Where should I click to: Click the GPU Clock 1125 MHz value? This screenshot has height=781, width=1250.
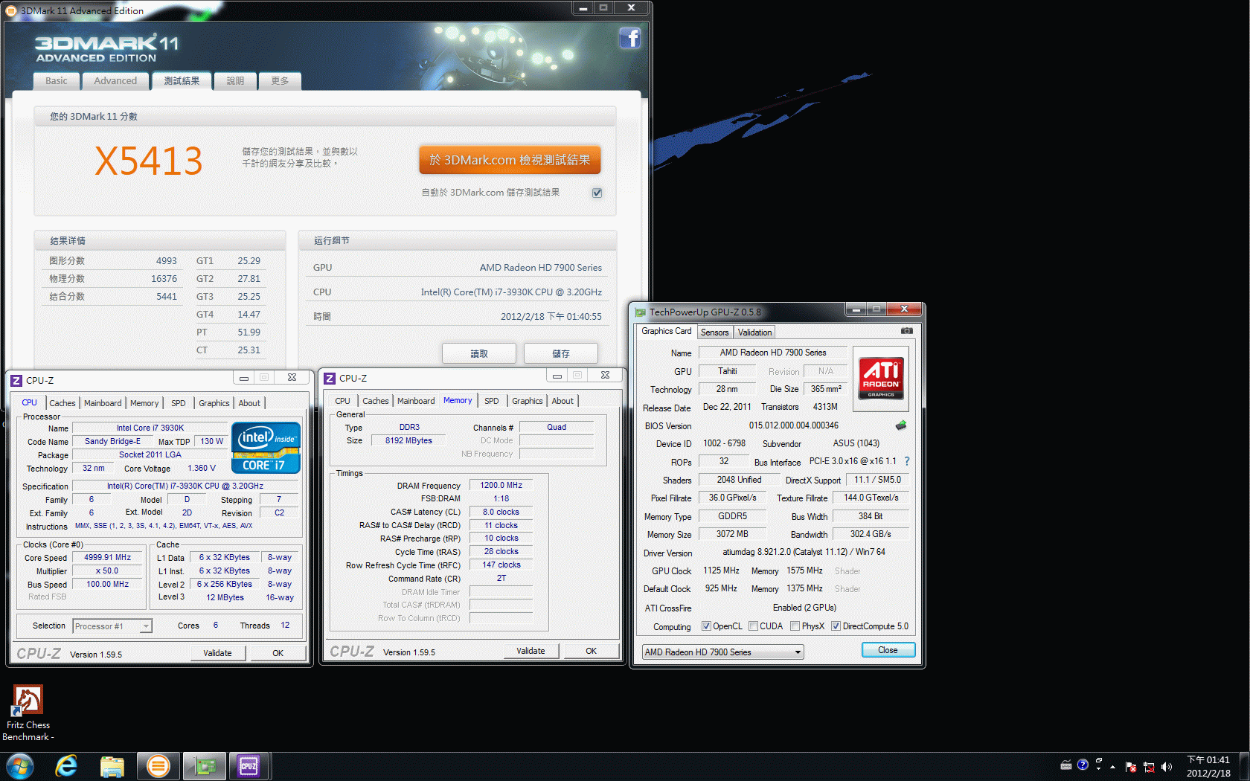pos(721,571)
